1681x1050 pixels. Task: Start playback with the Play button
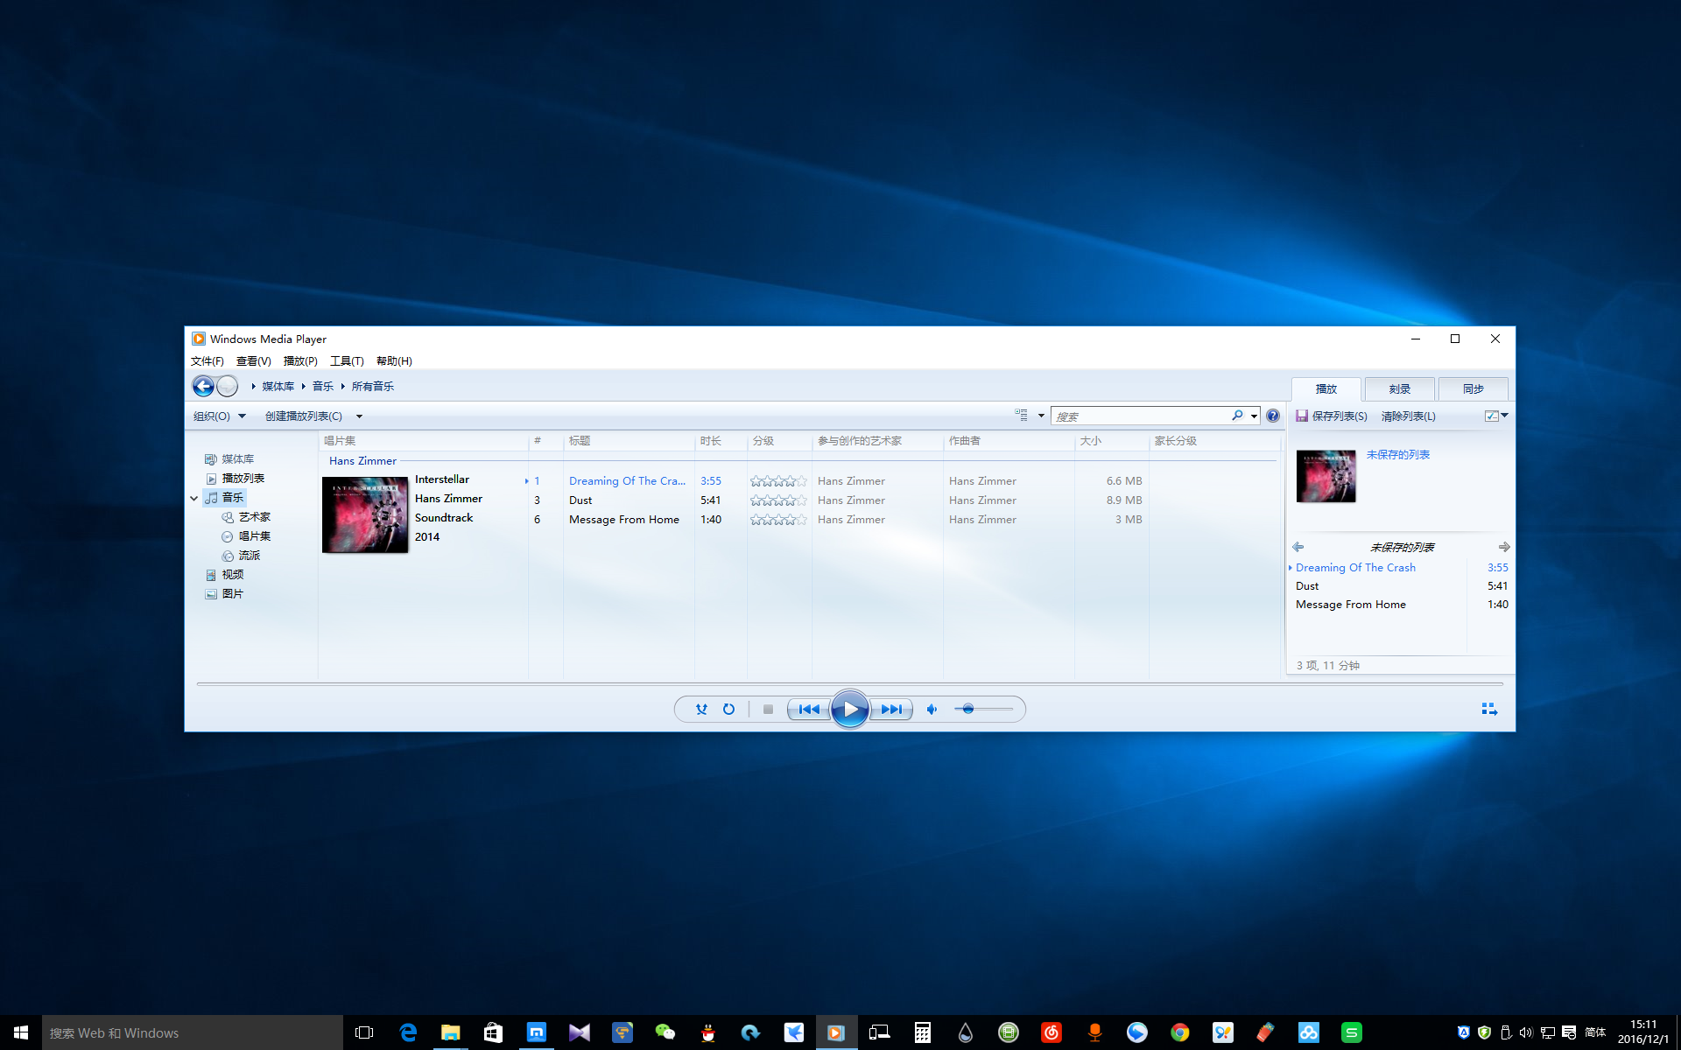click(850, 710)
